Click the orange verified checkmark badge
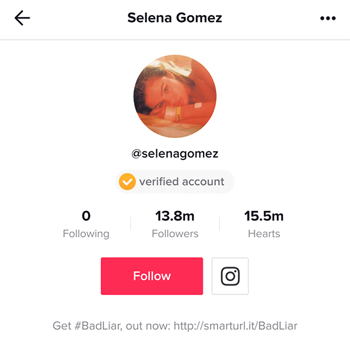This screenshot has height=350, width=350. click(x=127, y=182)
